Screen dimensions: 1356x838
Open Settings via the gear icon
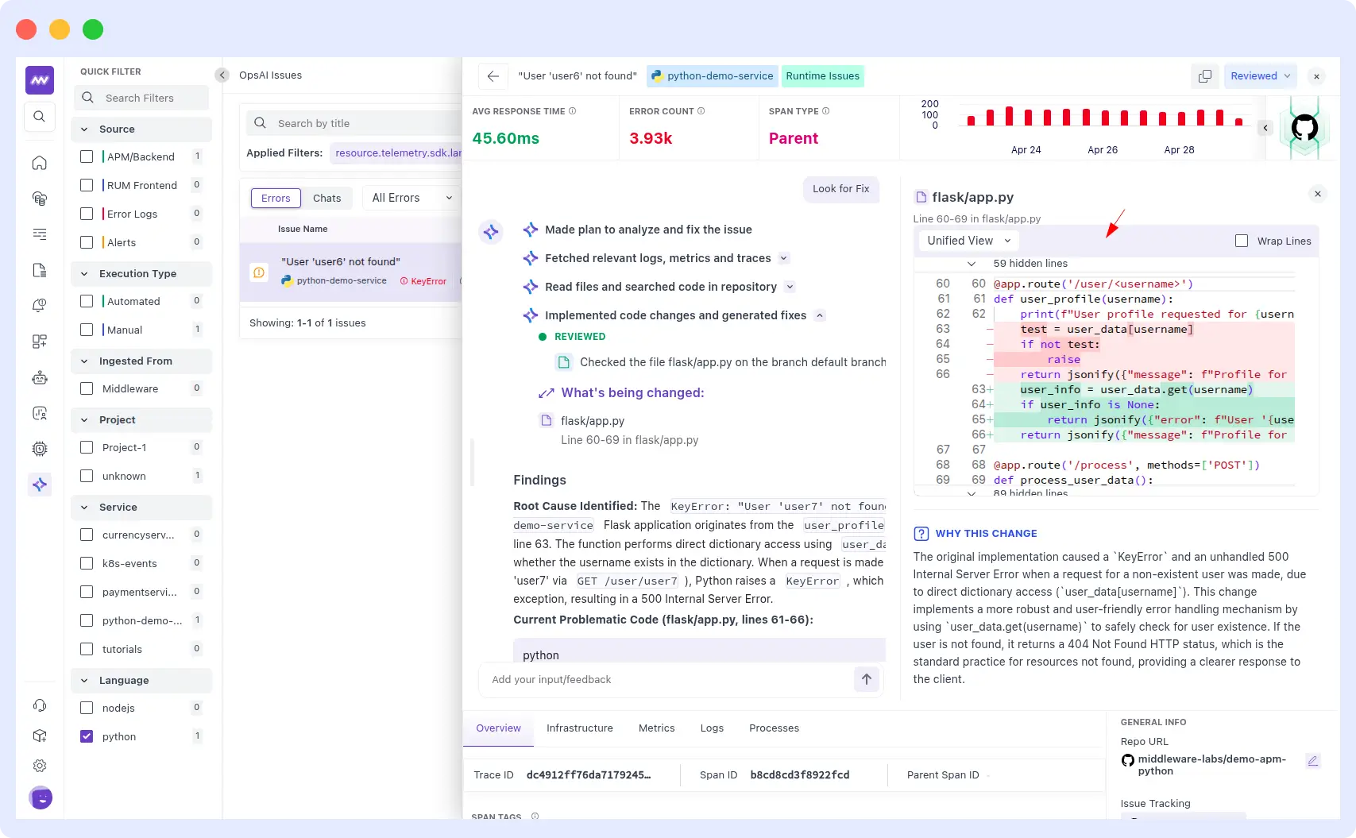pyautogui.click(x=40, y=766)
